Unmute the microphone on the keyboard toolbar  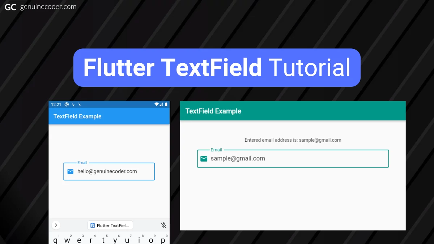click(163, 225)
